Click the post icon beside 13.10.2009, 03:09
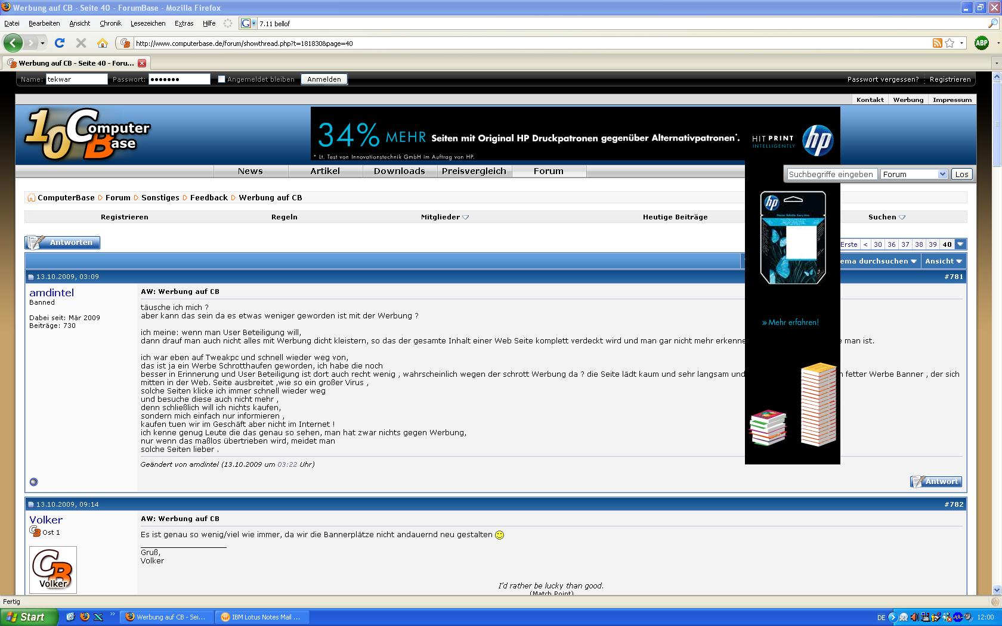The image size is (1002, 626). coord(31,277)
